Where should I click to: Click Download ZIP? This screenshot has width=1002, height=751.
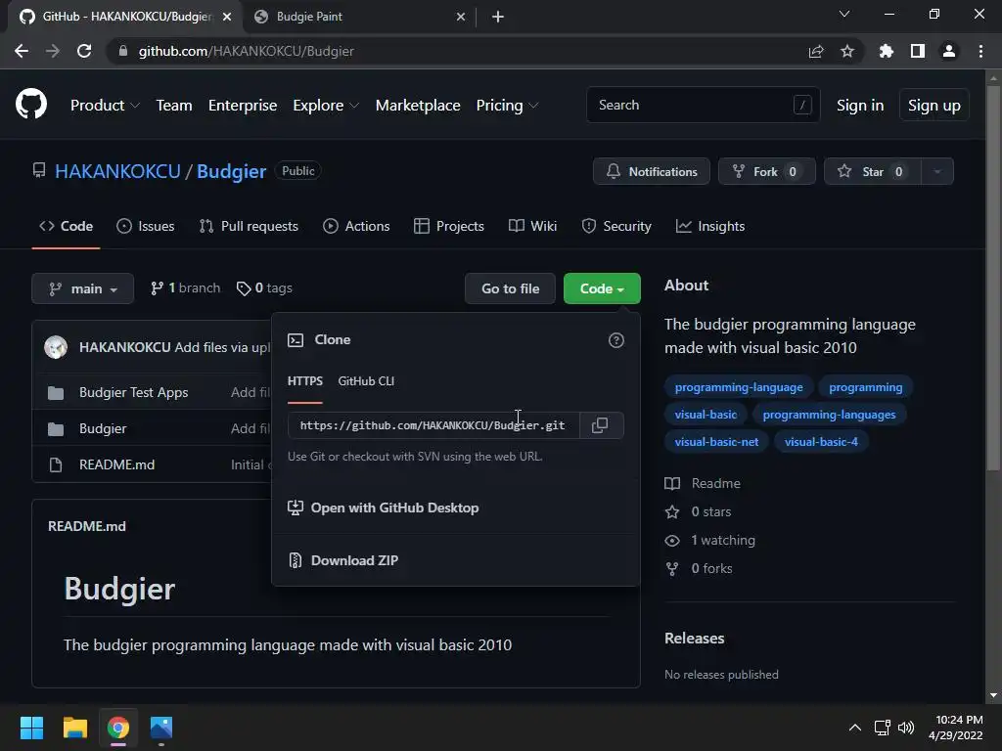click(354, 560)
